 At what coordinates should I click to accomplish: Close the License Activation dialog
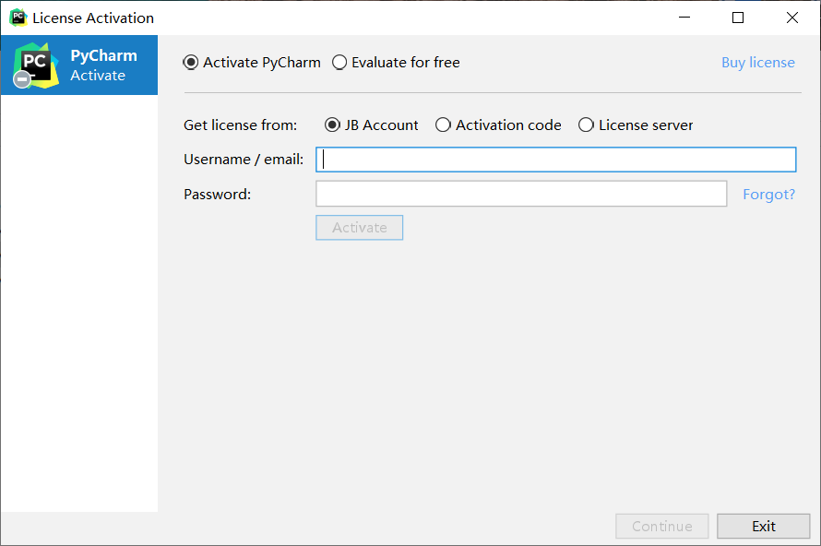792,18
